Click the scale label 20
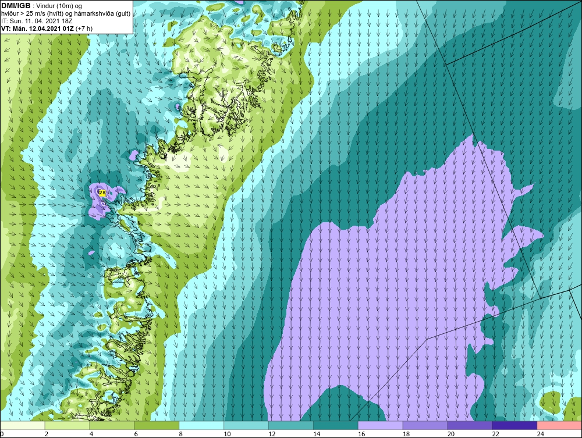This screenshot has width=582, height=438. coord(451,434)
